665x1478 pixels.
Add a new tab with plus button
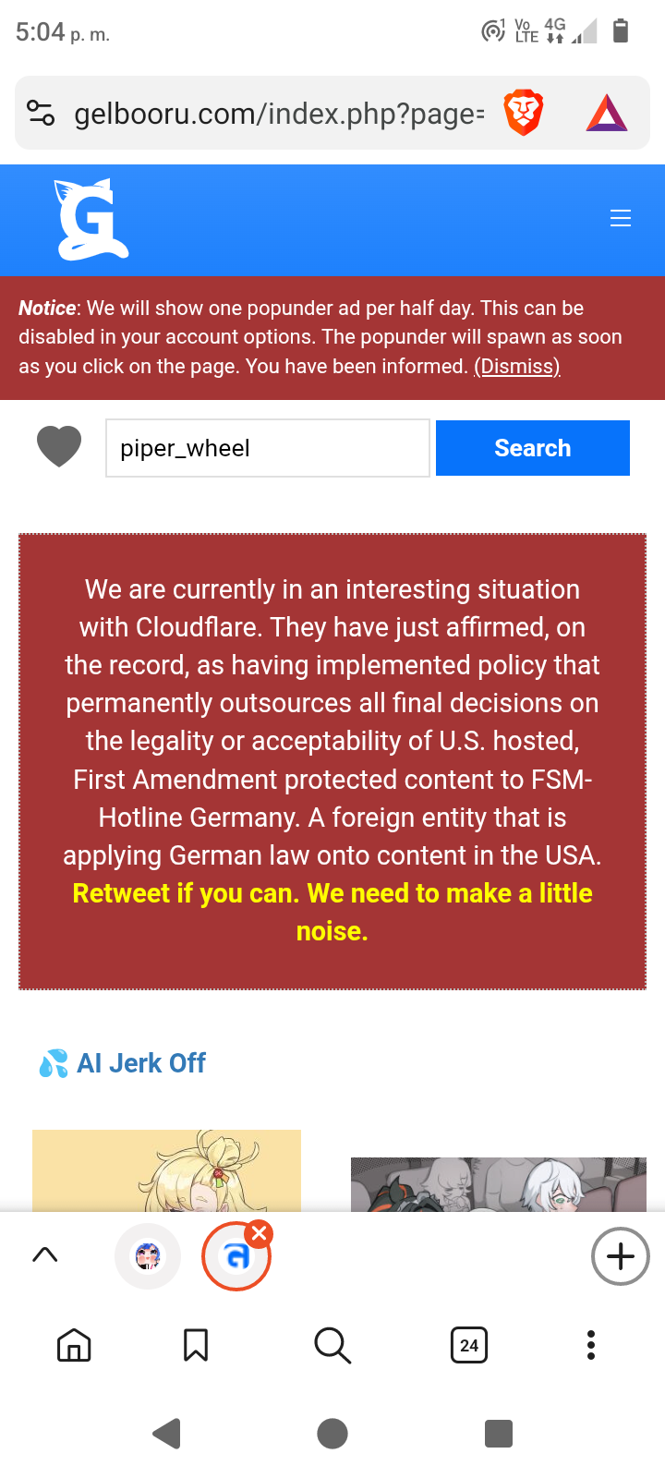[621, 1256]
